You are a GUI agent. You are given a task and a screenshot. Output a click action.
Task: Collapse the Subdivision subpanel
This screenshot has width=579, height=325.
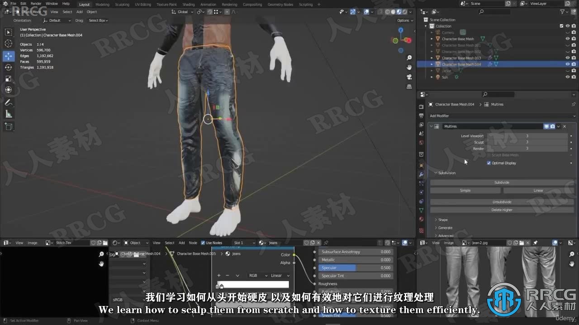436,173
